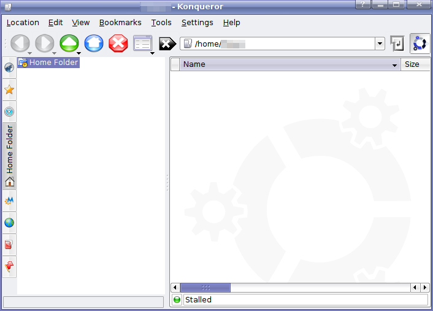Open the view mode dropdown arrow
This screenshot has width=433, height=311.
coord(152,53)
